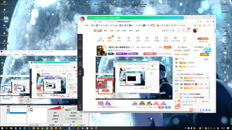
Task: Open Douyu followed channels heart icon
Action: click(x=183, y=30)
